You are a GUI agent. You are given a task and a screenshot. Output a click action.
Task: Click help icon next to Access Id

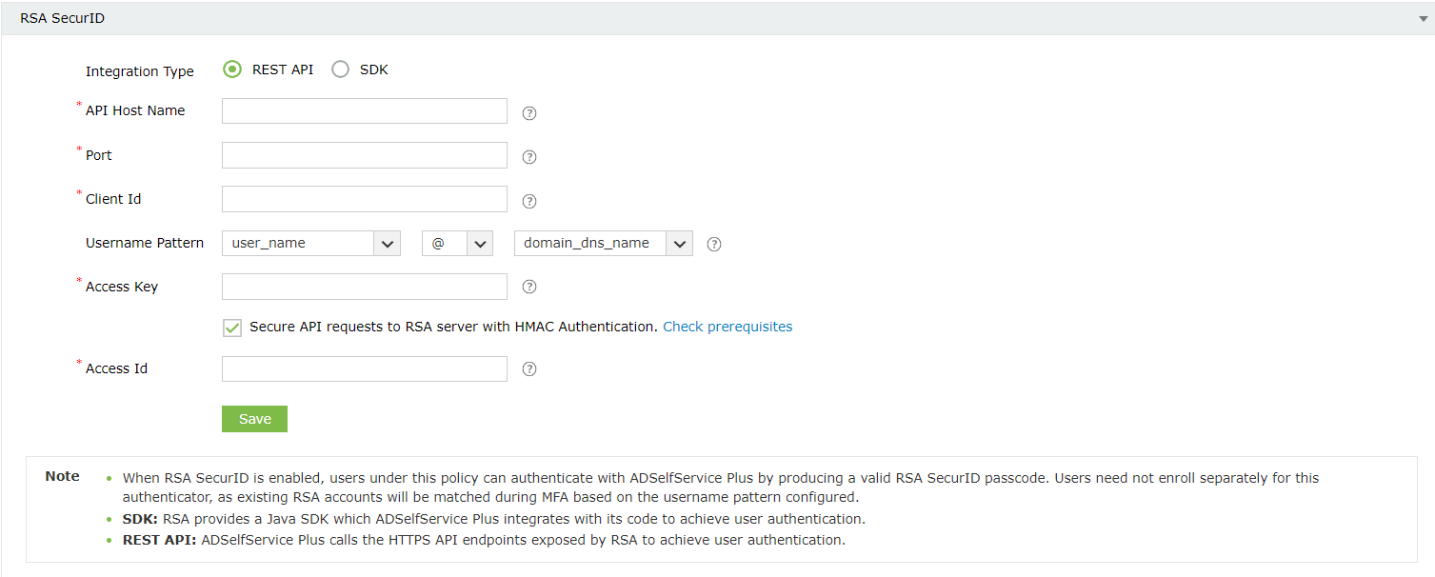(530, 368)
